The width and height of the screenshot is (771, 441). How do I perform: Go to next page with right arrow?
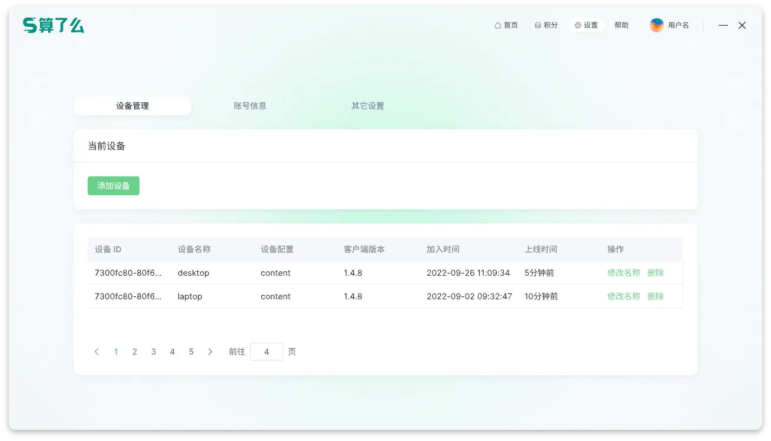pos(210,351)
